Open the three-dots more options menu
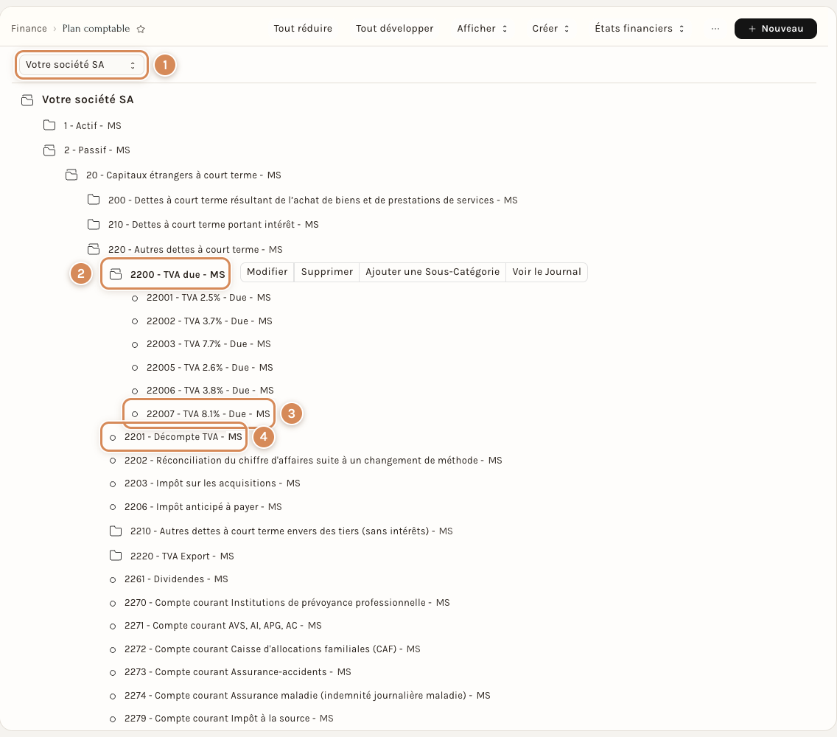This screenshot has height=737, width=837. pos(715,29)
